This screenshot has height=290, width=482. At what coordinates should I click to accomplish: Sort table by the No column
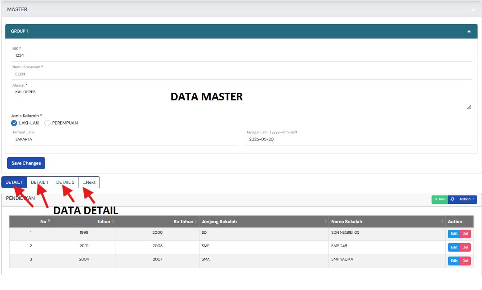[x=31, y=221]
